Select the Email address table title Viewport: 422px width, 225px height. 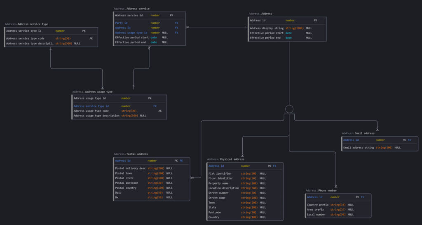point(358,133)
